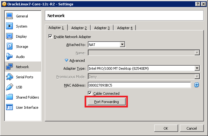Select the Storage disk icon
Screen dimensions: 208x136
pyautogui.click(x=9, y=47)
